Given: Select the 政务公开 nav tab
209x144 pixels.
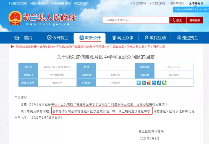Looking at the screenshot, I should click(90, 38).
